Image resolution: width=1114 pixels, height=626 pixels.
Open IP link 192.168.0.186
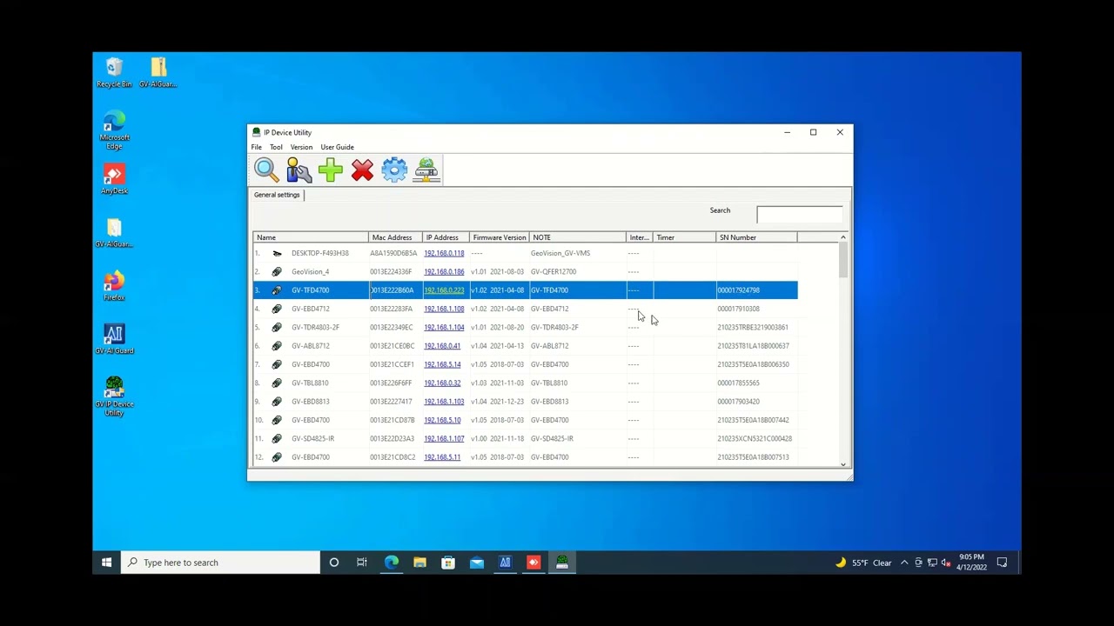coord(444,272)
